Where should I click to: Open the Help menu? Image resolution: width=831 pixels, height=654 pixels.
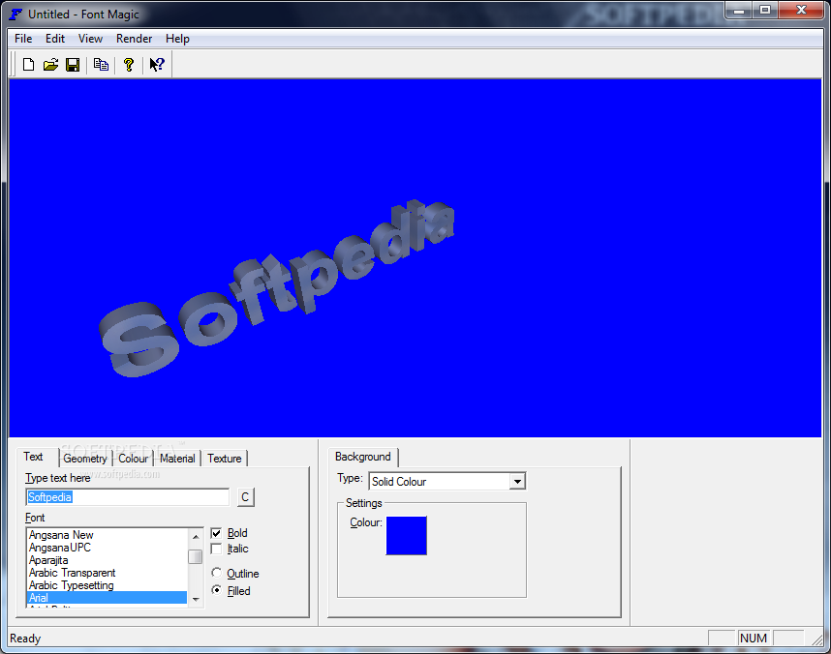177,39
